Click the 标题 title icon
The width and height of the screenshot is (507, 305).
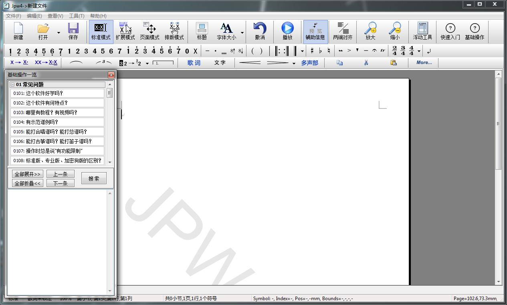[202, 31]
